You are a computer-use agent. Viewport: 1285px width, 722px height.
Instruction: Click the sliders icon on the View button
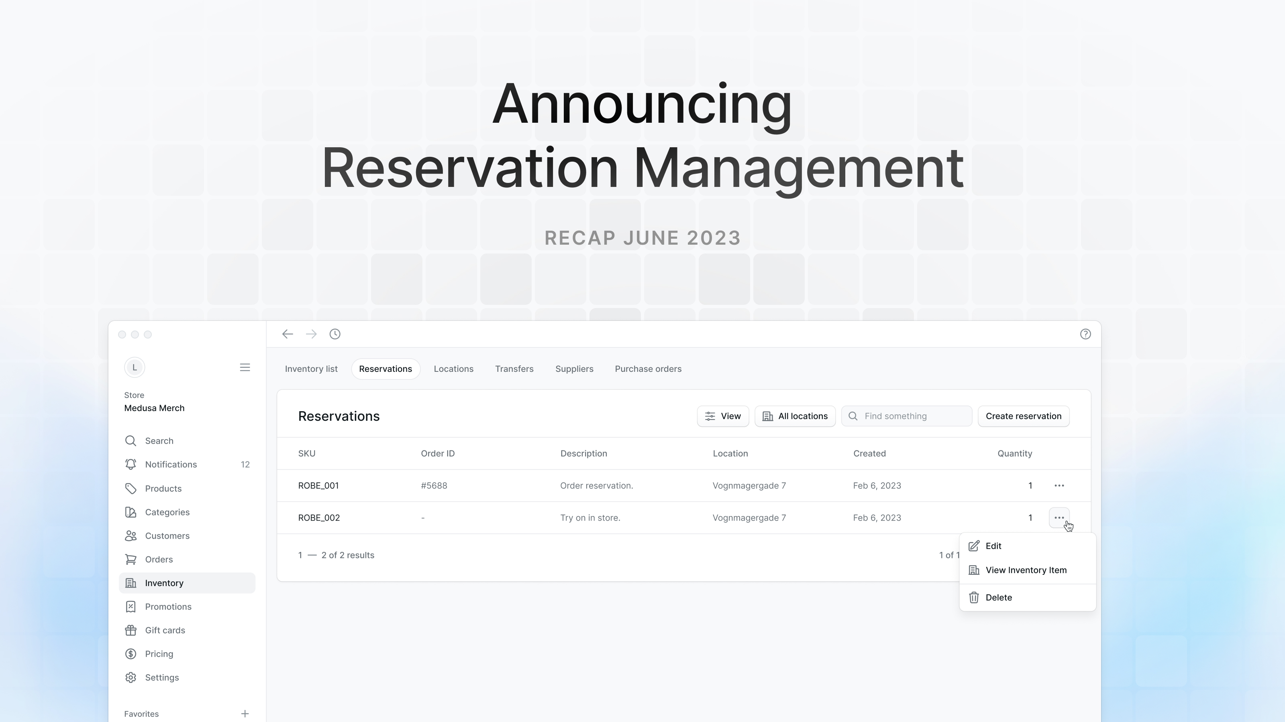[x=710, y=416]
